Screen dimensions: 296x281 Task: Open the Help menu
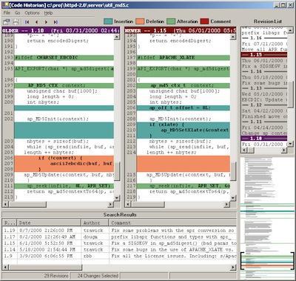(48, 13)
